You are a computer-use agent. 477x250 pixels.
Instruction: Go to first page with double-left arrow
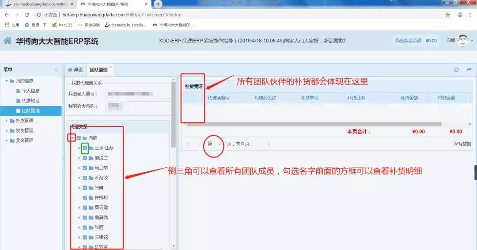(x=187, y=144)
